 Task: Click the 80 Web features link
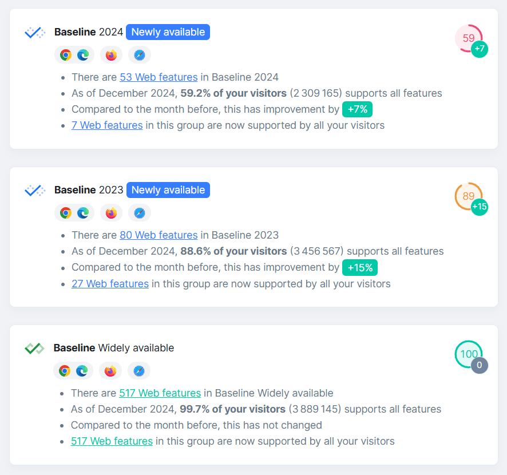tap(159, 235)
